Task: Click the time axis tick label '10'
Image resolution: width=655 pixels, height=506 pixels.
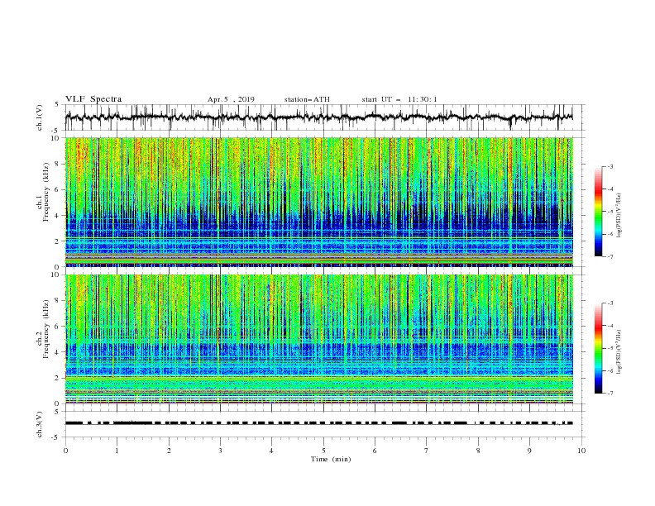Action: pyautogui.click(x=581, y=451)
